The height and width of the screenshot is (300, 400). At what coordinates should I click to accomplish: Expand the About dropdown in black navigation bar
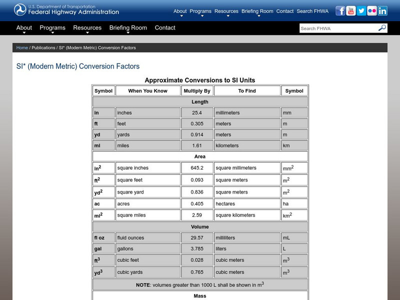[24, 28]
